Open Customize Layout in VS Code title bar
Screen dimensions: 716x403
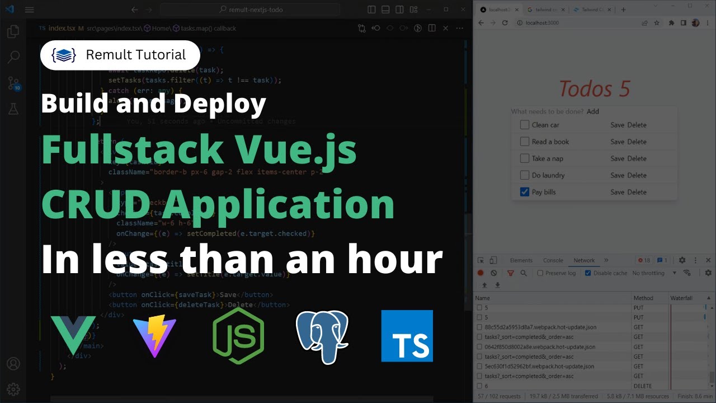(x=413, y=10)
